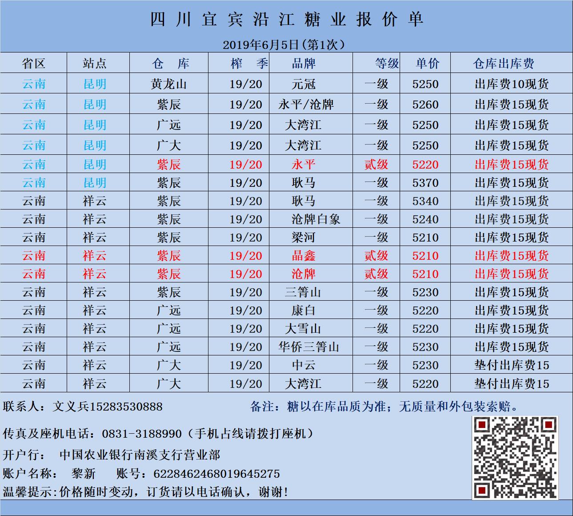573x516 pixels.
Task: Click the red 晶鑫 brand cell
Action: (x=304, y=256)
